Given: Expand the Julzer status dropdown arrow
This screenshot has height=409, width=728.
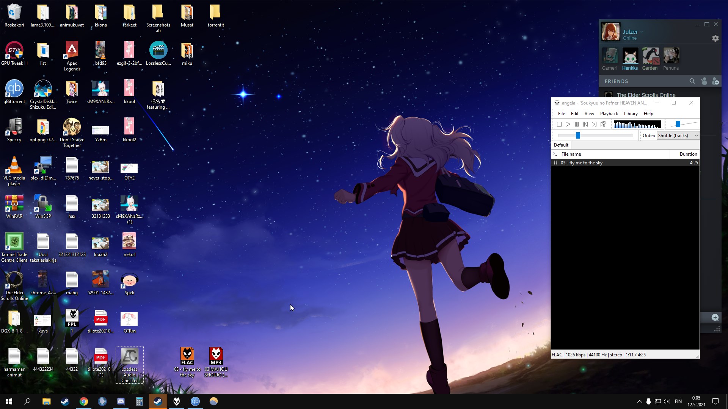Looking at the screenshot, I should (x=642, y=32).
